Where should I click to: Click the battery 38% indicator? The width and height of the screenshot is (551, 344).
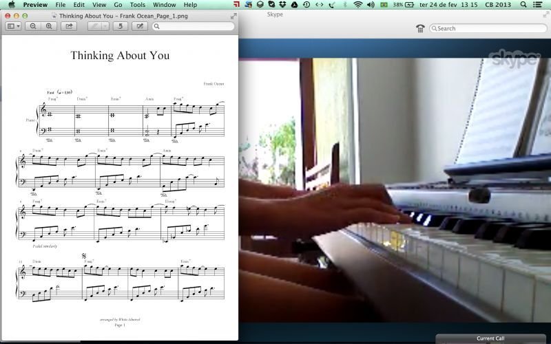pos(404,5)
